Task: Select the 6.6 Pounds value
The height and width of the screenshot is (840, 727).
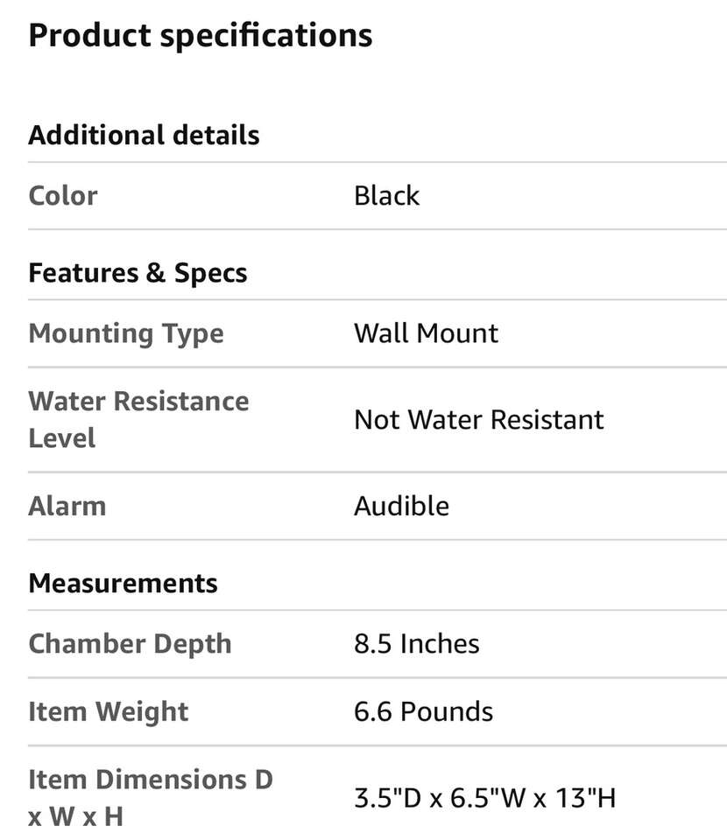Action: coord(423,711)
